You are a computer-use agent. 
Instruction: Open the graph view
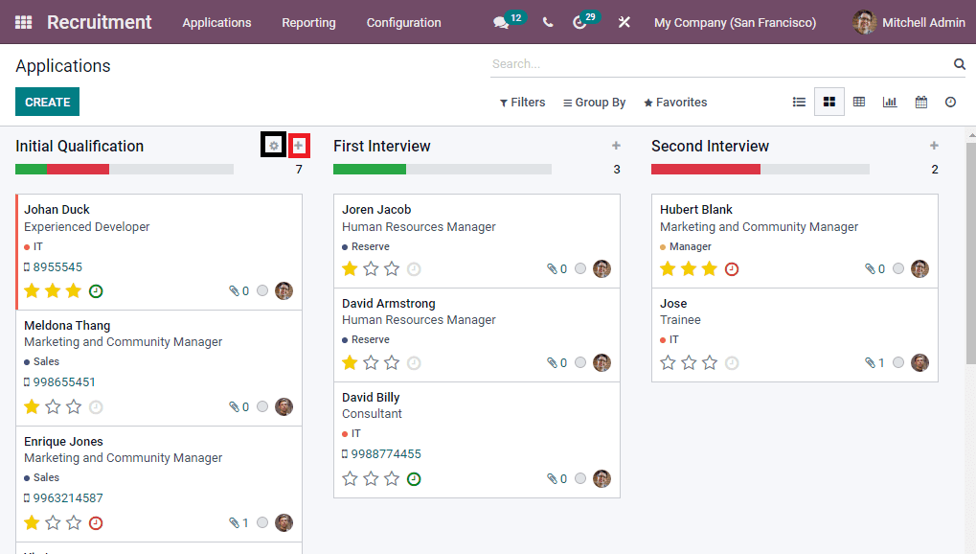click(890, 102)
